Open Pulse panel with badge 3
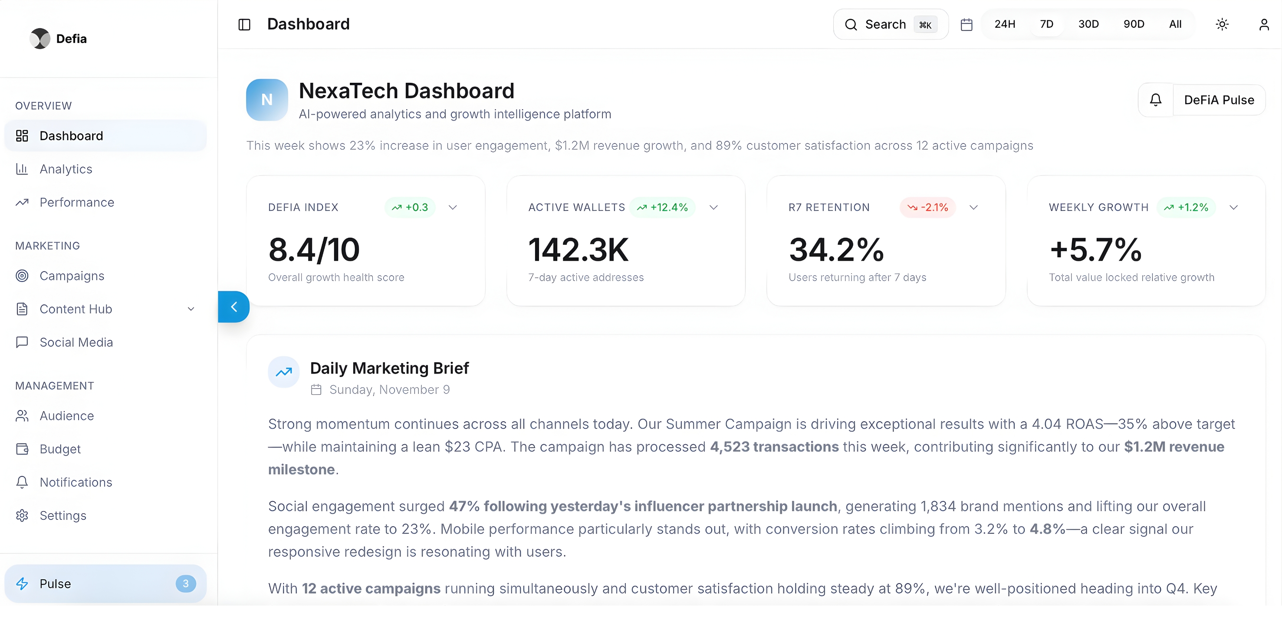Image resolution: width=1282 pixels, height=623 pixels. (105, 583)
